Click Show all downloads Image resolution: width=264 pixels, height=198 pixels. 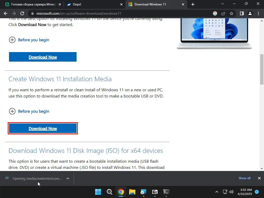click(244, 178)
